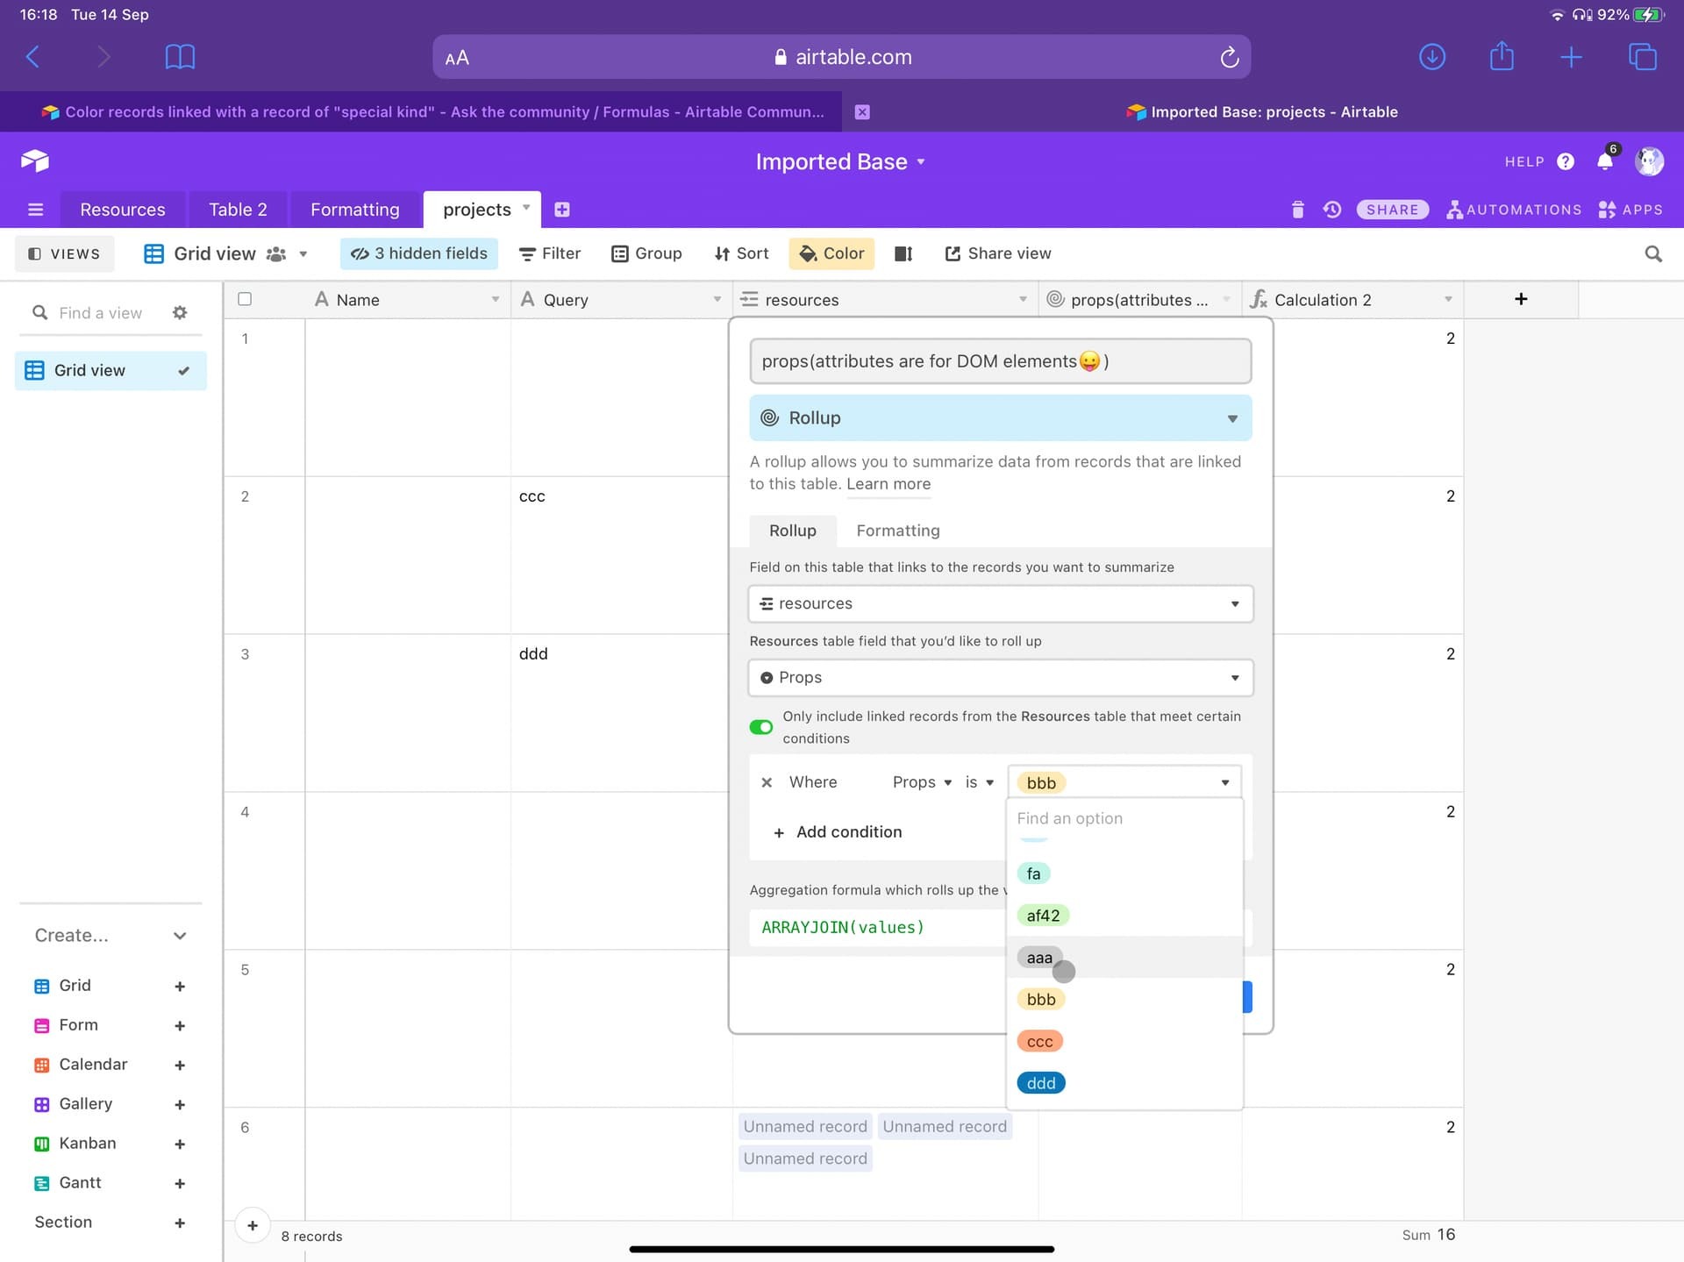Image resolution: width=1684 pixels, height=1262 pixels.
Task: Open the Sort menu
Action: (x=741, y=253)
